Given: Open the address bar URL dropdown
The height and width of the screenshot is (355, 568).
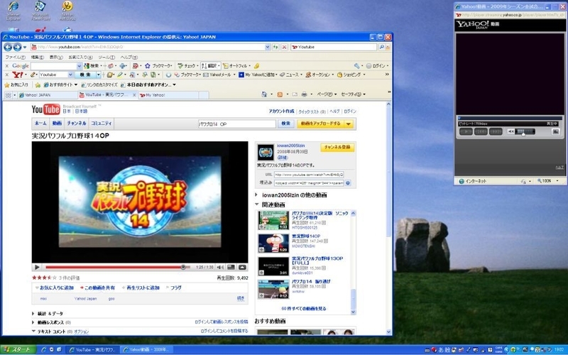Looking at the screenshot, I should 268,47.
